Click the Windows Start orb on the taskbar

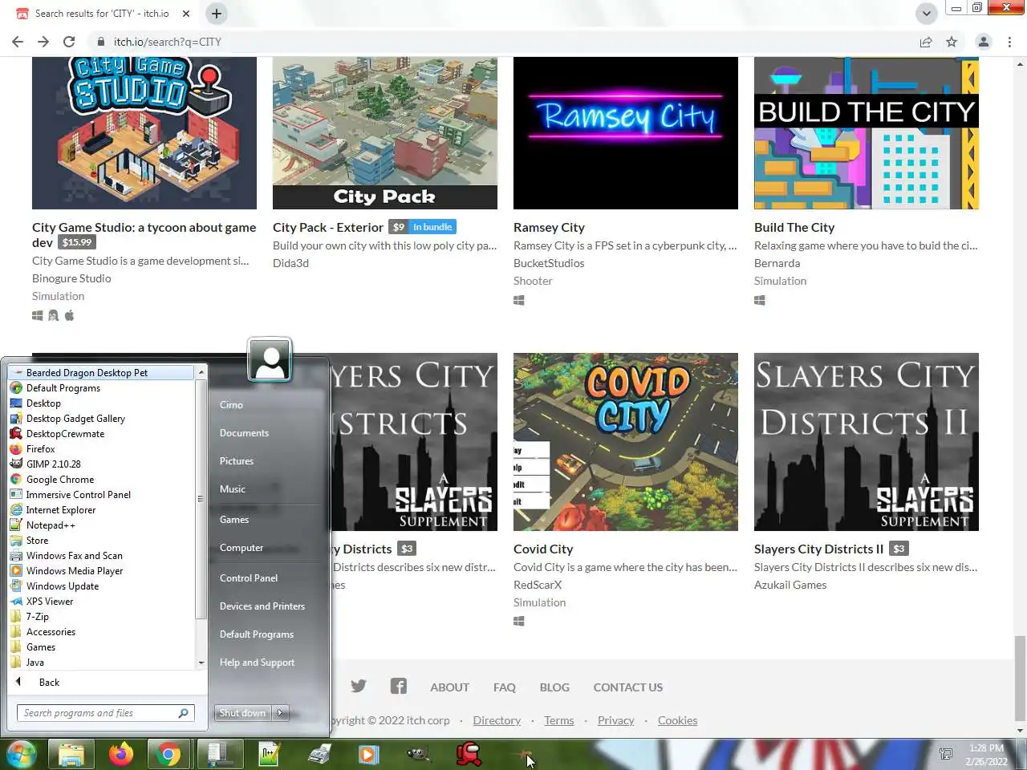coord(21,755)
